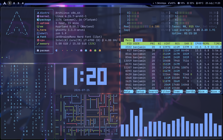Click the memory usage 35% indicator
223x140 pixels.
[x=190, y=3]
